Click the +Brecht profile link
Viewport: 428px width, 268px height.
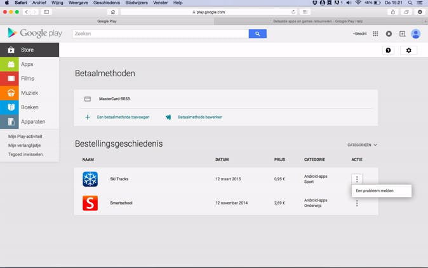[x=359, y=34]
